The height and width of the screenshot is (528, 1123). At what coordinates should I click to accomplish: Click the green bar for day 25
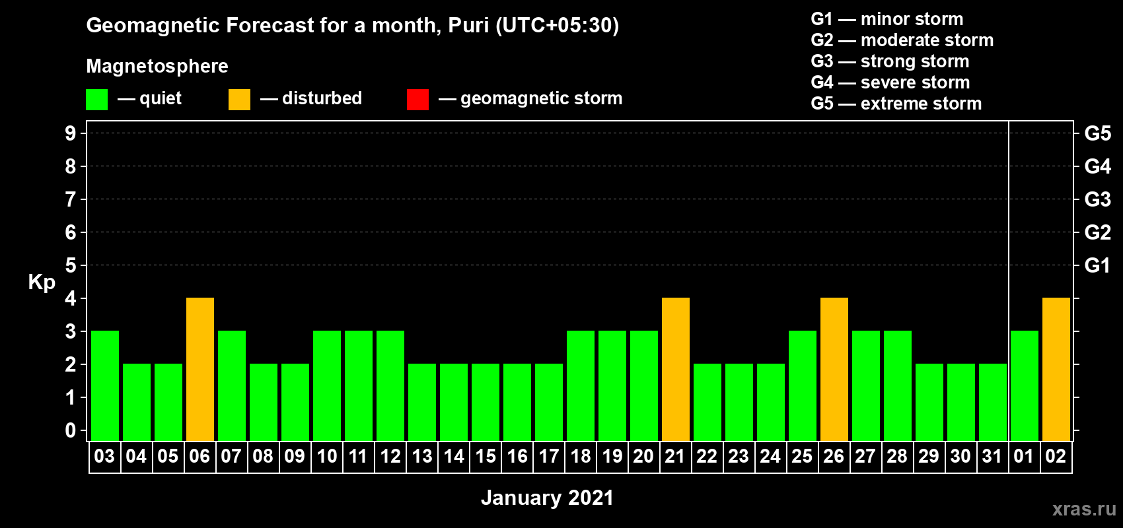(803, 386)
